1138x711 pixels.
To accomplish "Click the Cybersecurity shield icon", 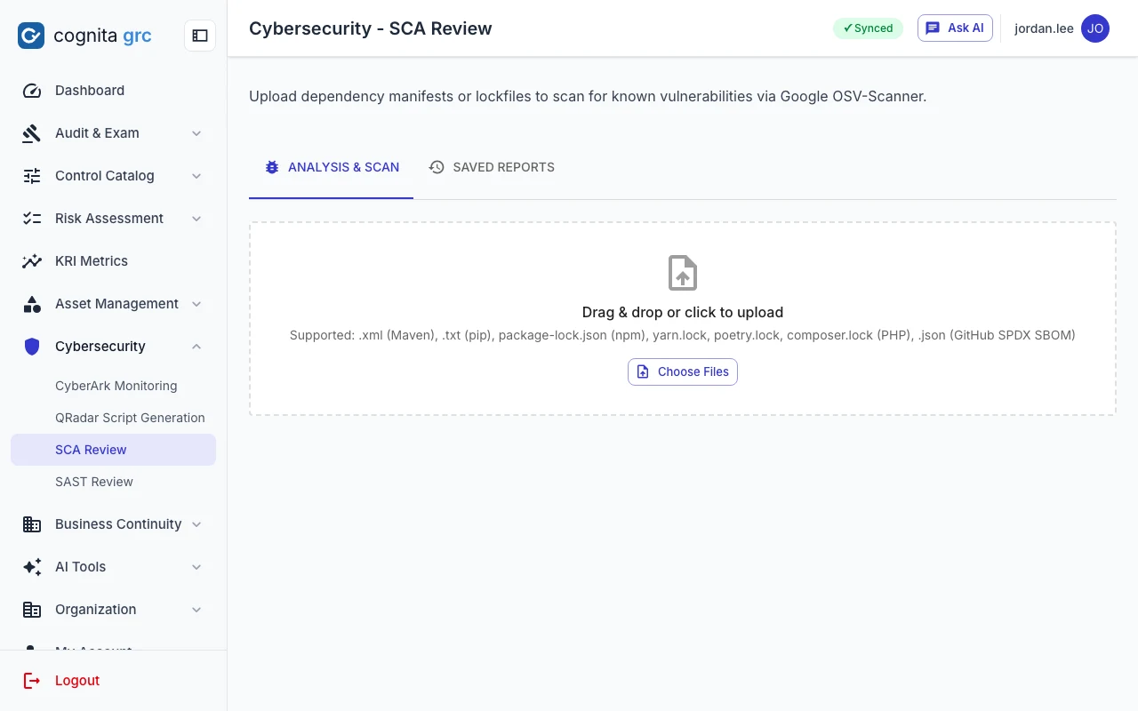I will pyautogui.click(x=32, y=347).
